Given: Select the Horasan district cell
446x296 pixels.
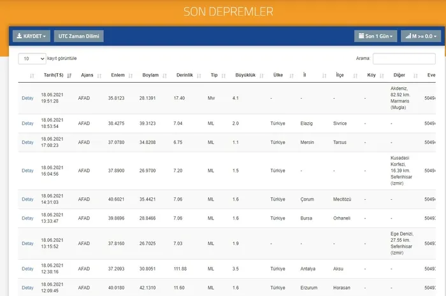Looking at the screenshot, I should point(342,288).
